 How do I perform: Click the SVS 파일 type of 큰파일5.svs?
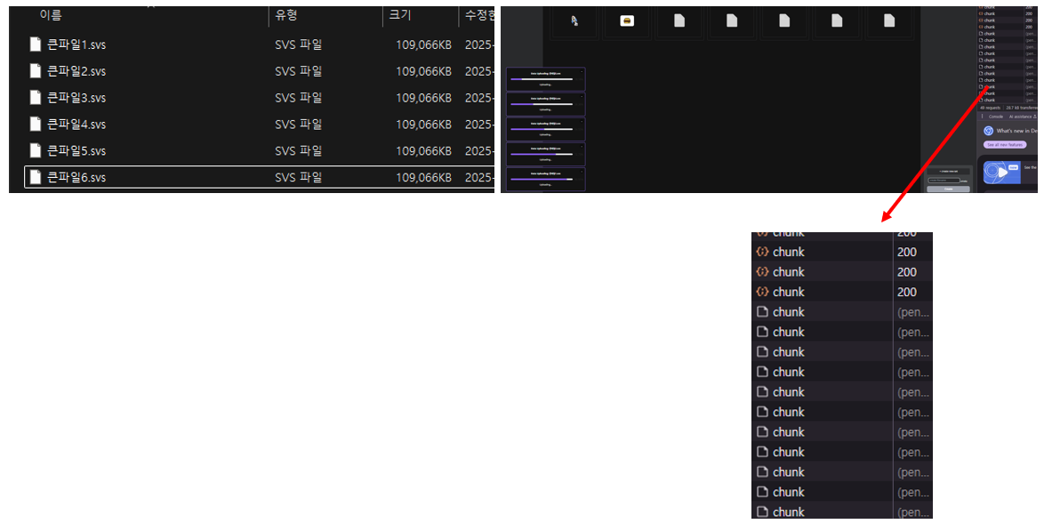pos(298,151)
